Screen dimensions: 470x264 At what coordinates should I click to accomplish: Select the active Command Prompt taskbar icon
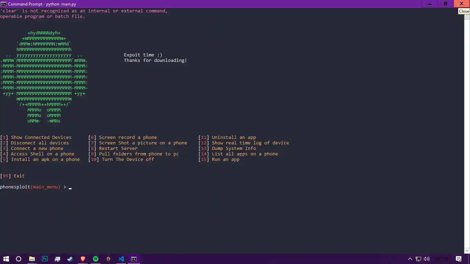[133, 259]
